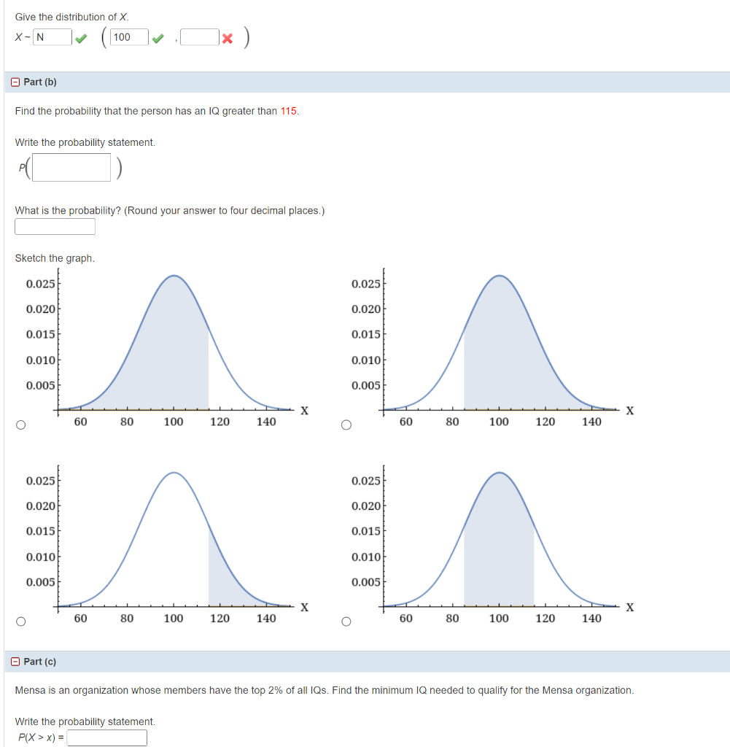Image resolution: width=730 pixels, height=747 pixels.
Task: Click the four-decimal probability answer field
Action: click(55, 226)
